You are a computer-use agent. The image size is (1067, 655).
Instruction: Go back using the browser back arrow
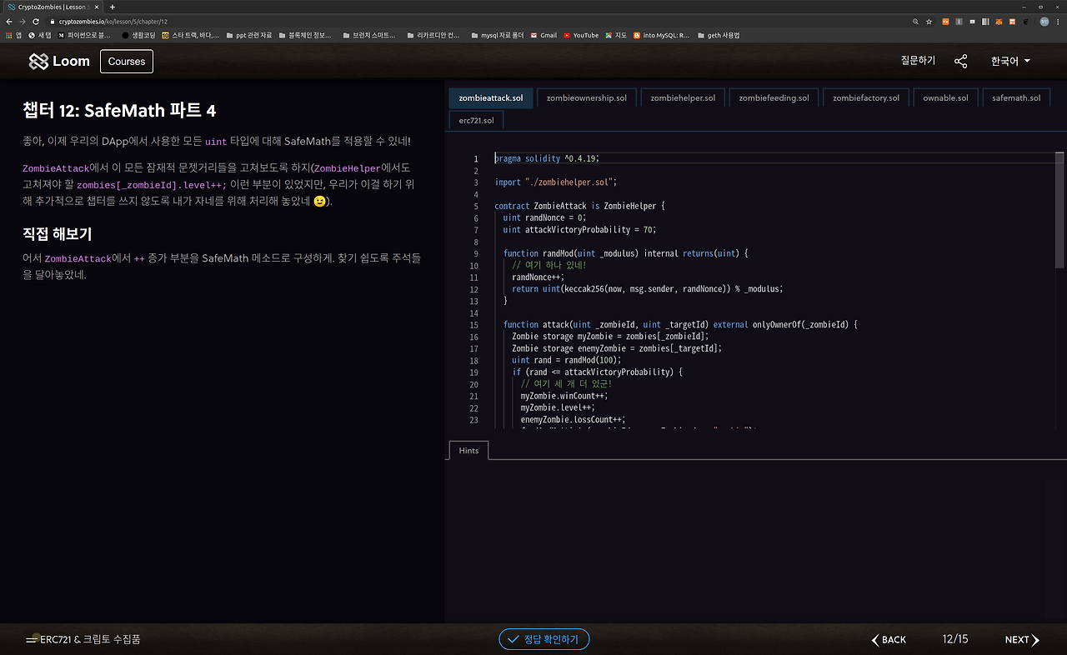(x=9, y=21)
